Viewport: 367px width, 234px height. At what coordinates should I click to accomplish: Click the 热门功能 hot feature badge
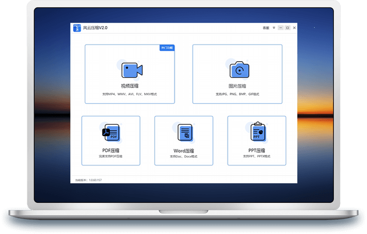click(167, 48)
